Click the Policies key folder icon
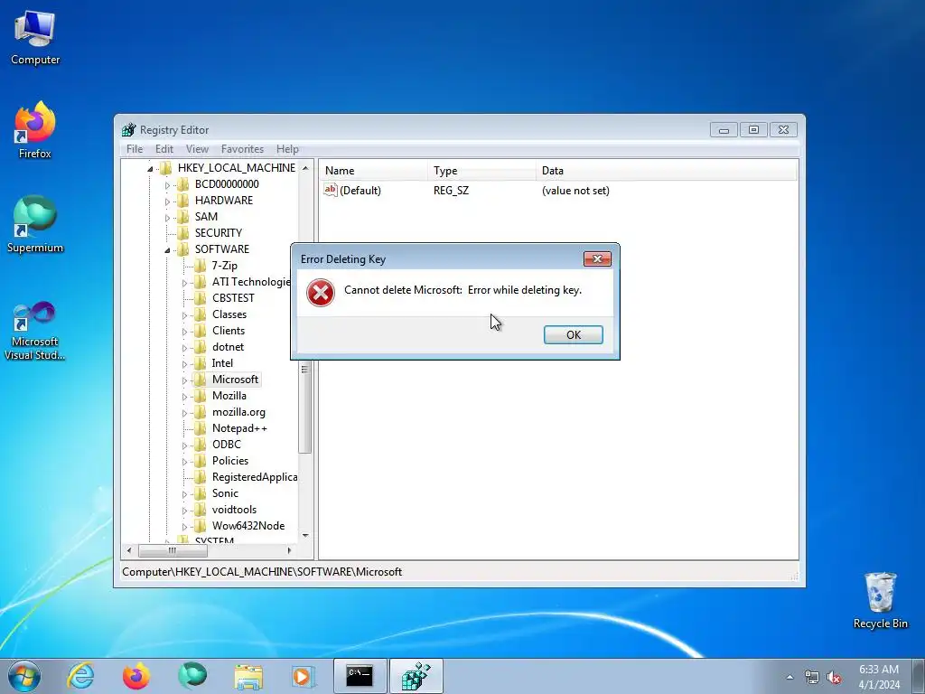The image size is (925, 694). click(x=201, y=460)
